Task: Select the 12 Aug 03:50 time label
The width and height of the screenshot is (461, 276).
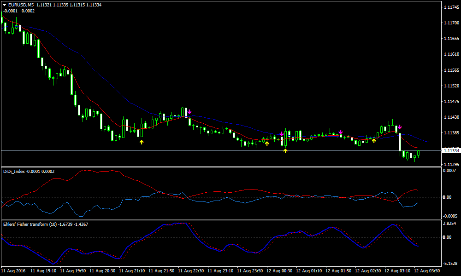Action: 427,271
